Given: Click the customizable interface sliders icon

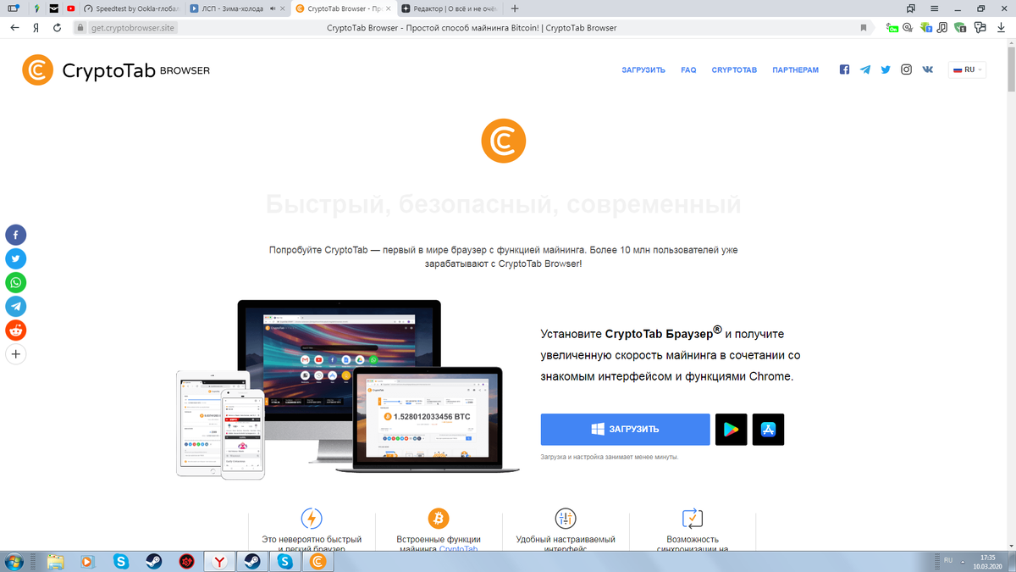Looking at the screenshot, I should (x=566, y=518).
